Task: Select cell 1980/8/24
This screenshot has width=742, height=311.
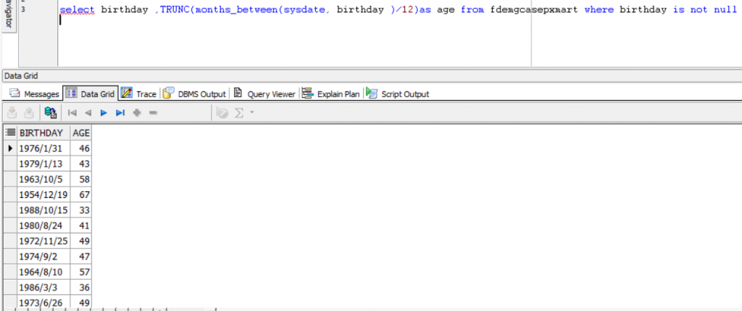Action: (43, 225)
